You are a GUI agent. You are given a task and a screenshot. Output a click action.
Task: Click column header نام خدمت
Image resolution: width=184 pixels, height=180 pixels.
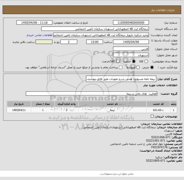[112, 104]
